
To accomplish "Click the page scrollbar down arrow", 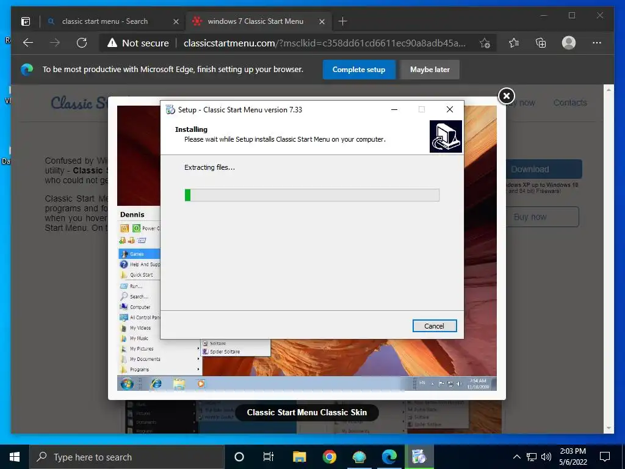I will pos(609,428).
